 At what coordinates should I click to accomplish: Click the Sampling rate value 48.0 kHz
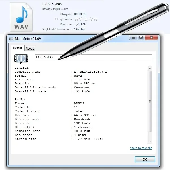(82, 131)
